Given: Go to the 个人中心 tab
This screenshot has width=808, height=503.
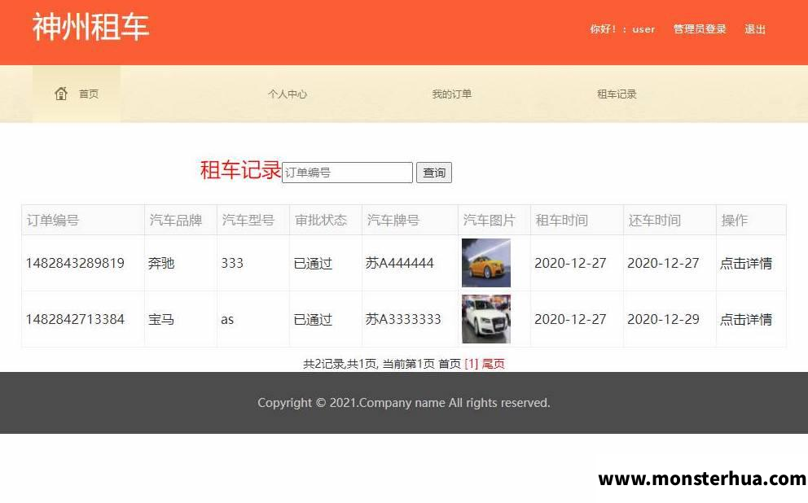Looking at the screenshot, I should click(287, 94).
